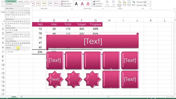Open the WordArt Styles dialog launcher
This screenshot has width=176, height=99.
click(x=103, y=9)
